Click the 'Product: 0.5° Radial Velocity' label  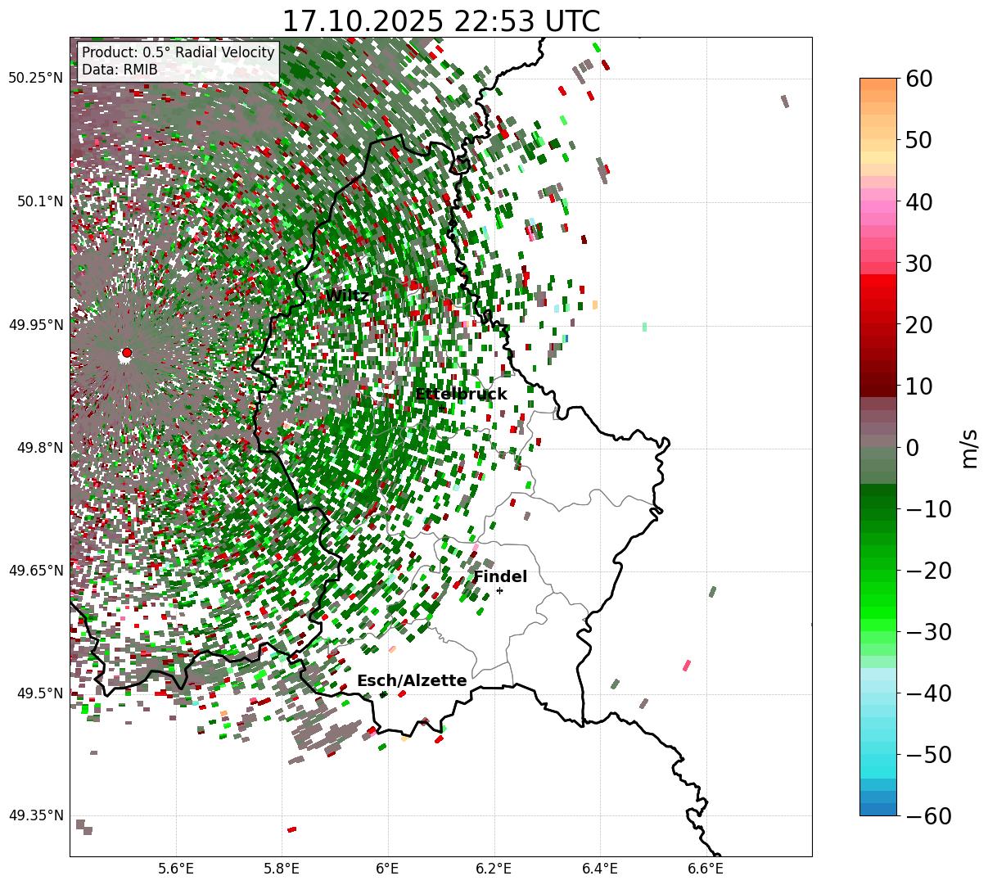tap(178, 53)
